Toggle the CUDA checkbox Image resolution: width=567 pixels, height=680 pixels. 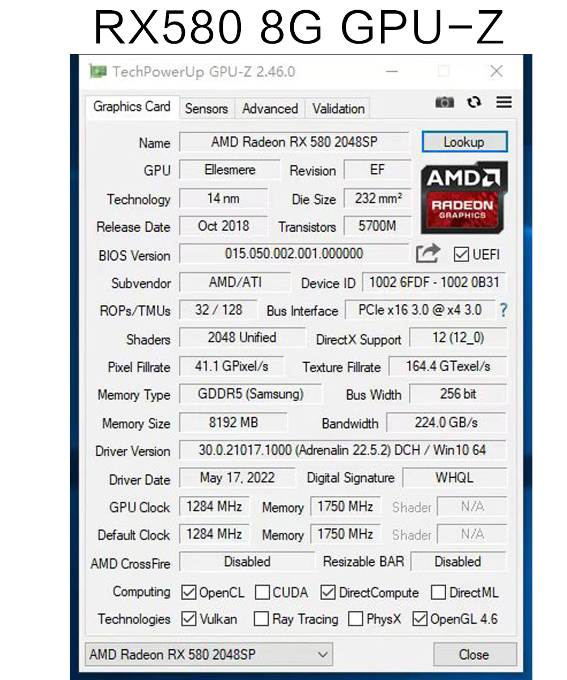[x=262, y=593]
